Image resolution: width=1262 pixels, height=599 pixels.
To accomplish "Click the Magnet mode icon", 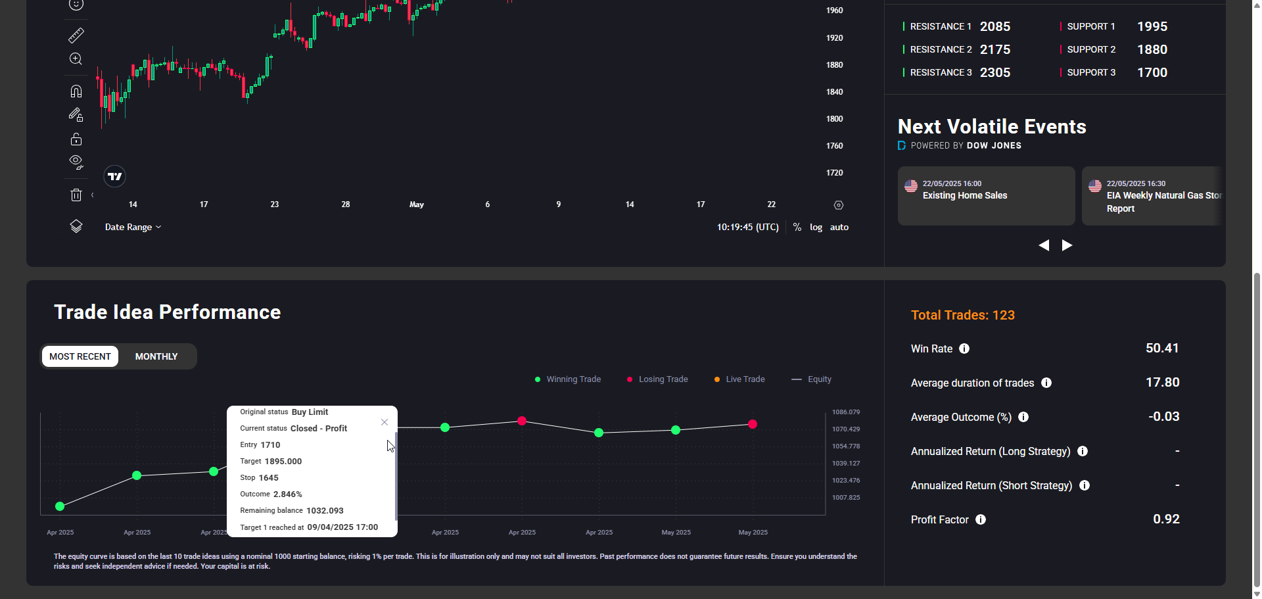I will tap(76, 91).
